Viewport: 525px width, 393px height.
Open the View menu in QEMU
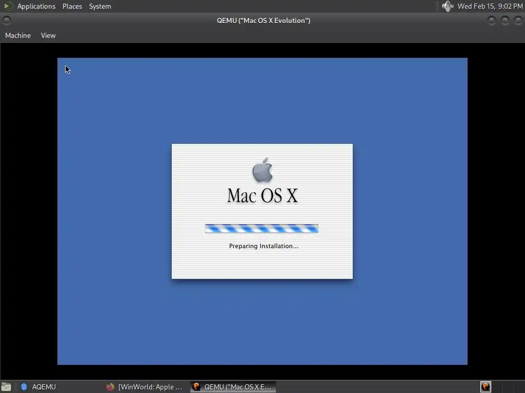click(x=48, y=35)
